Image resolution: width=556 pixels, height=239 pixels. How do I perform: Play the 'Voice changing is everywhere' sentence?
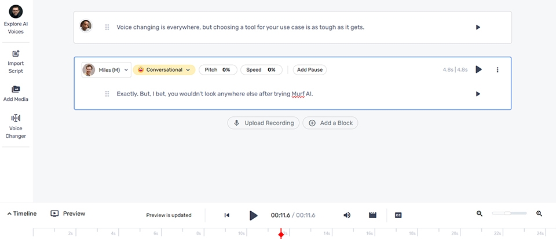pos(478,27)
